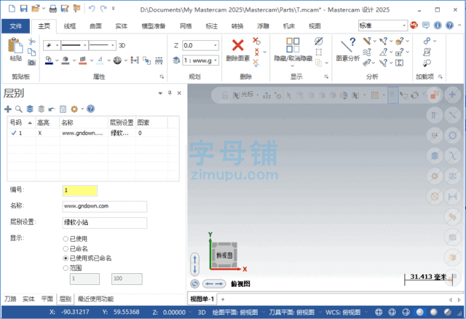
Task: Click the shaded sphere icon in status bar
Action: pyautogui.click(x=420, y=312)
